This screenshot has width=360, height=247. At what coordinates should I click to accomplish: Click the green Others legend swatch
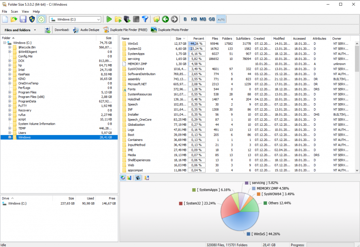pyautogui.click(x=265, y=203)
